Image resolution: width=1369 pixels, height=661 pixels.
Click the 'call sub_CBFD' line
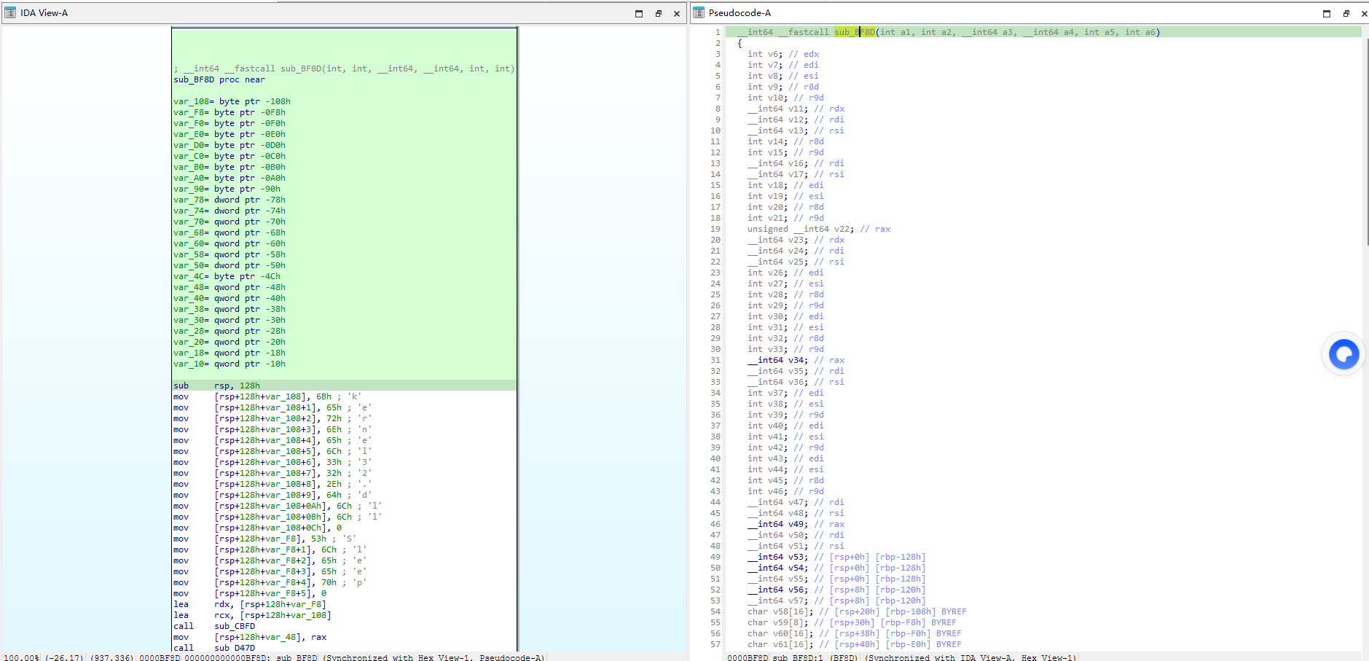coord(214,626)
